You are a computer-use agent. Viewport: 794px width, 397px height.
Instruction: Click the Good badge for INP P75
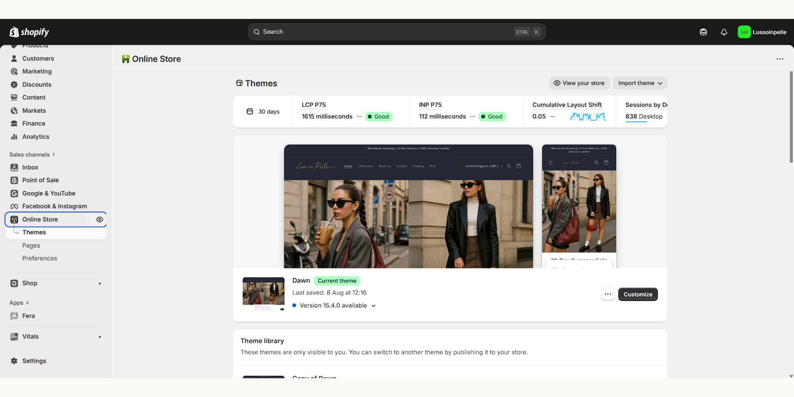pos(492,117)
